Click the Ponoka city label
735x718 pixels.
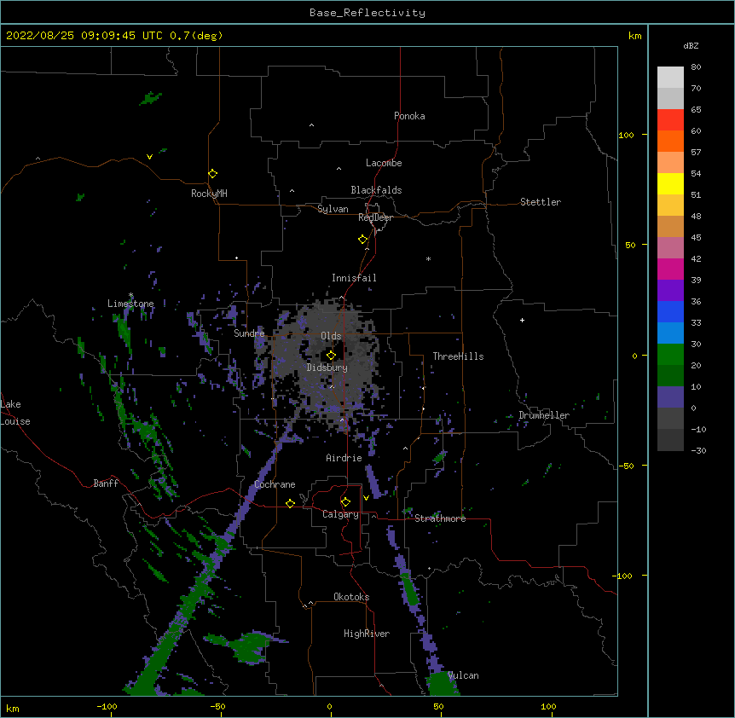[409, 116]
